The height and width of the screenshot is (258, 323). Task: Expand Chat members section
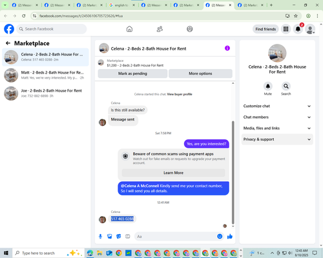(277, 117)
